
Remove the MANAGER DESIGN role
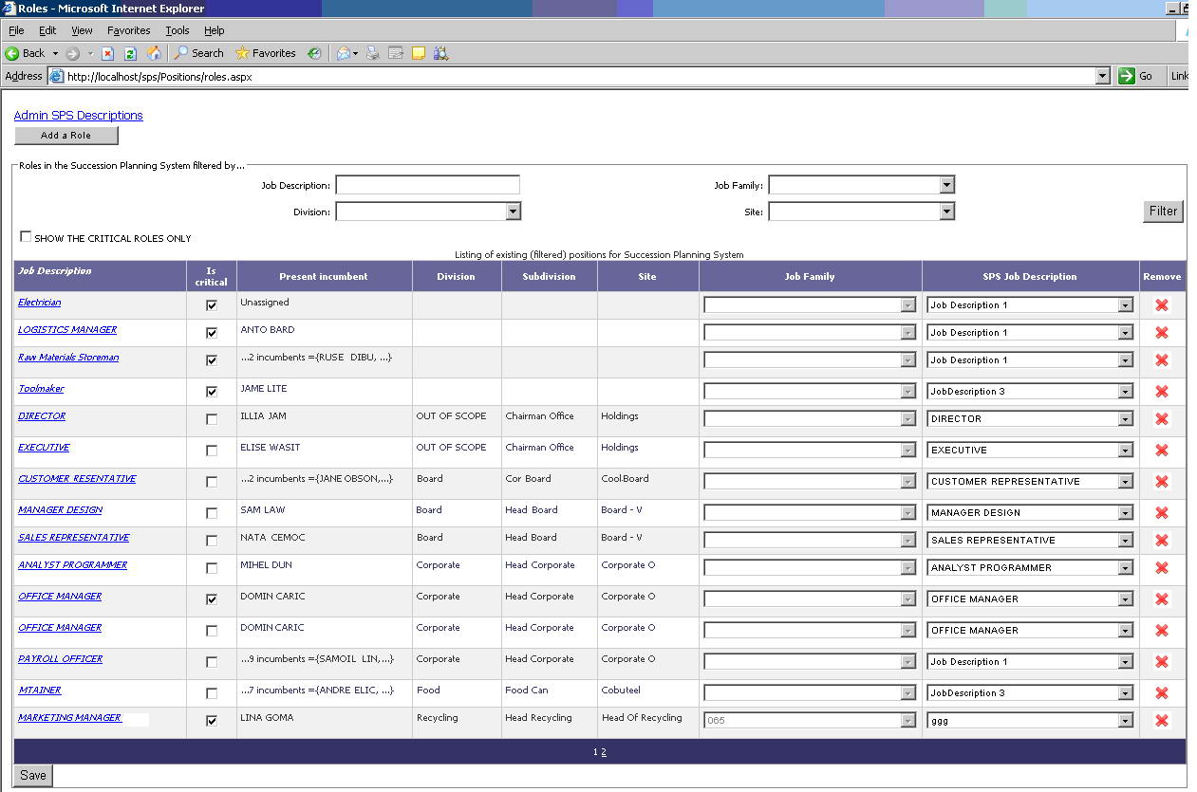tap(1162, 512)
